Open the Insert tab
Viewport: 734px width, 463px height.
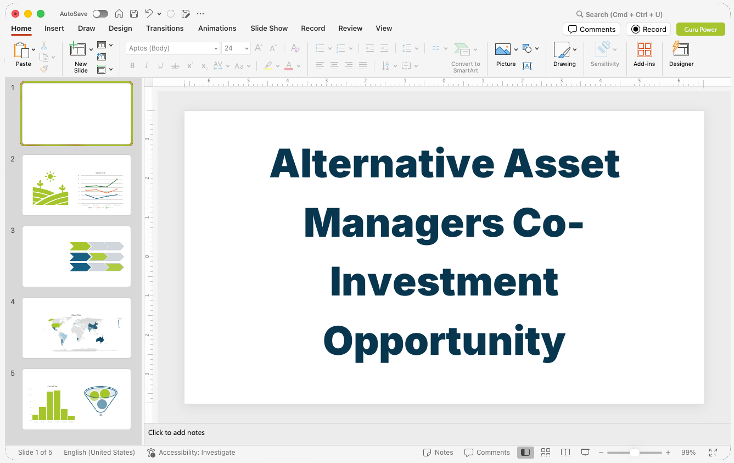pyautogui.click(x=54, y=28)
